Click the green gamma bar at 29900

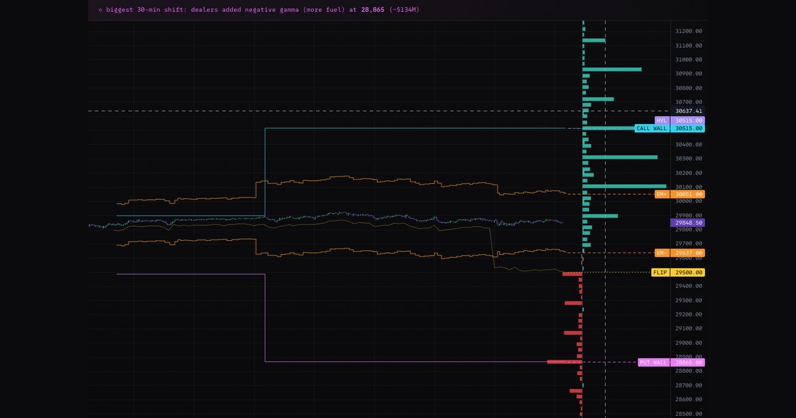tap(600, 216)
